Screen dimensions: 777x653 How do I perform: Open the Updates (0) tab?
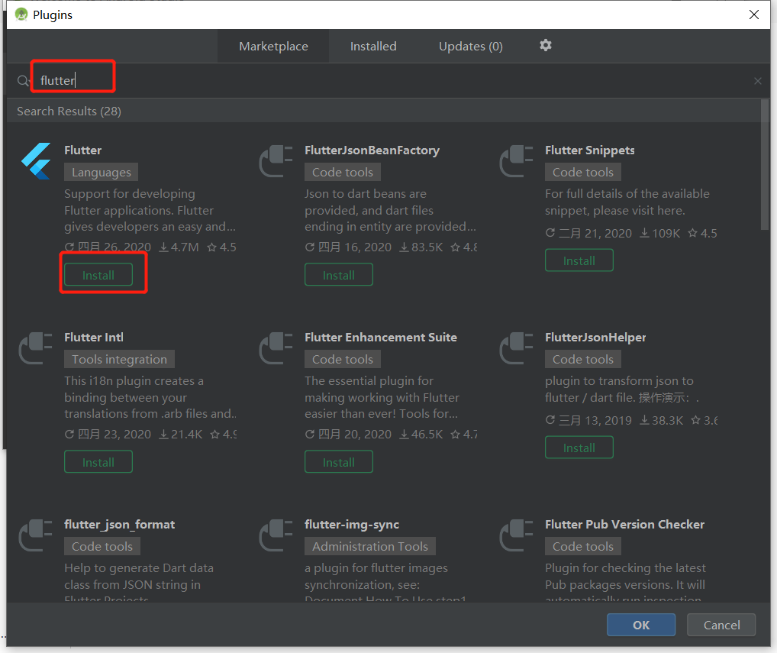(471, 46)
